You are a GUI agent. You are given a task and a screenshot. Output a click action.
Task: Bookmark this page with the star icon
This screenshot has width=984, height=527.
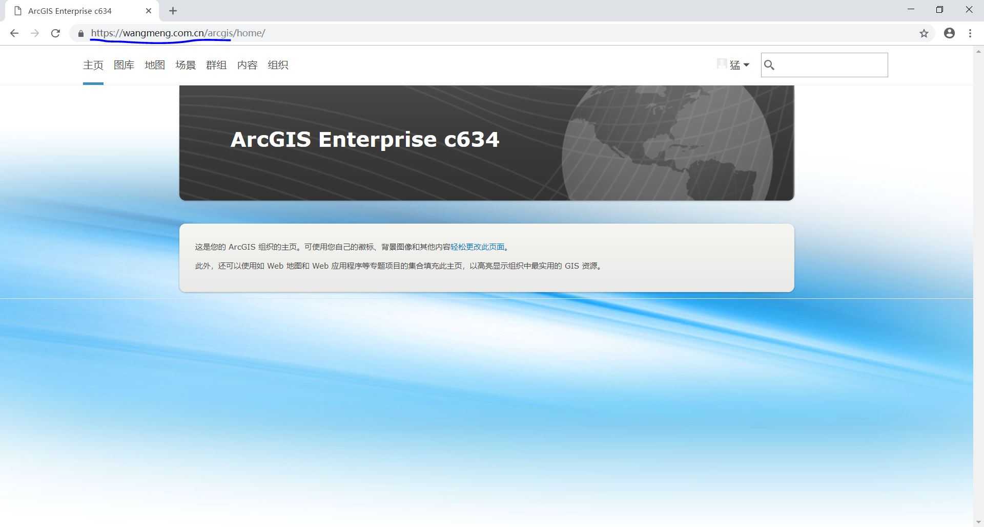click(924, 33)
